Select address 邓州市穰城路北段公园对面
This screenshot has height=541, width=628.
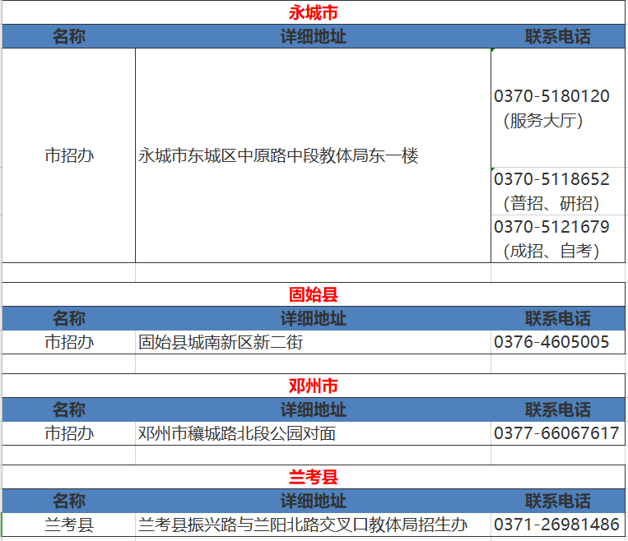point(314,433)
